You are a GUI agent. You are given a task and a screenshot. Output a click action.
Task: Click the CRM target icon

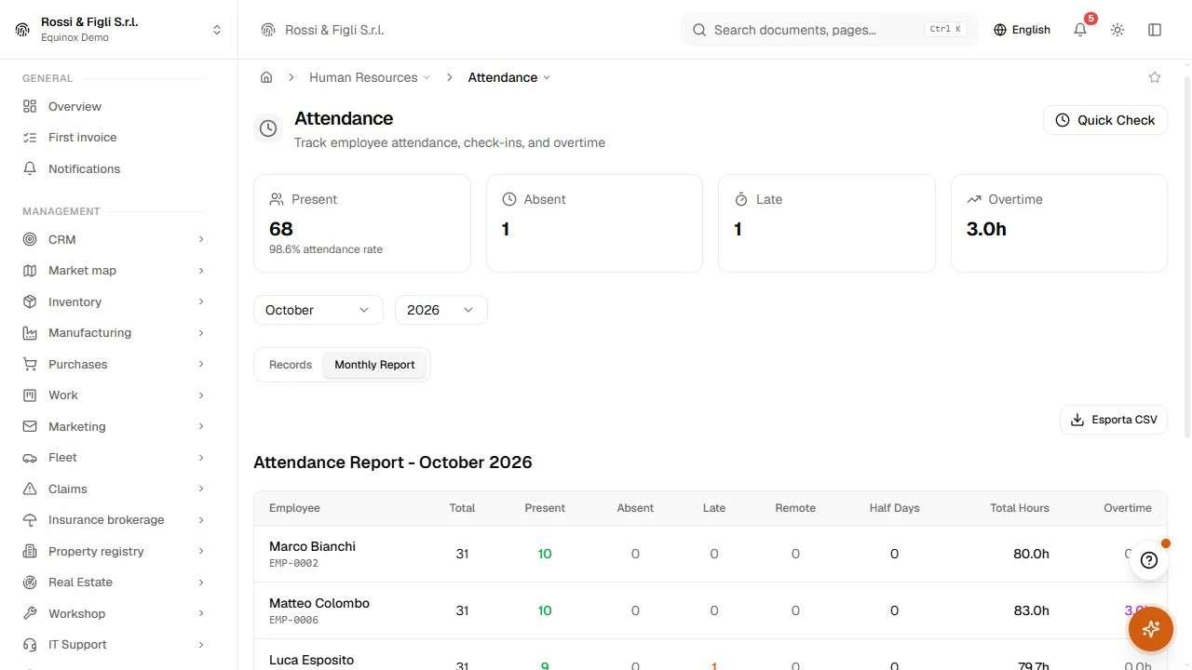30,239
